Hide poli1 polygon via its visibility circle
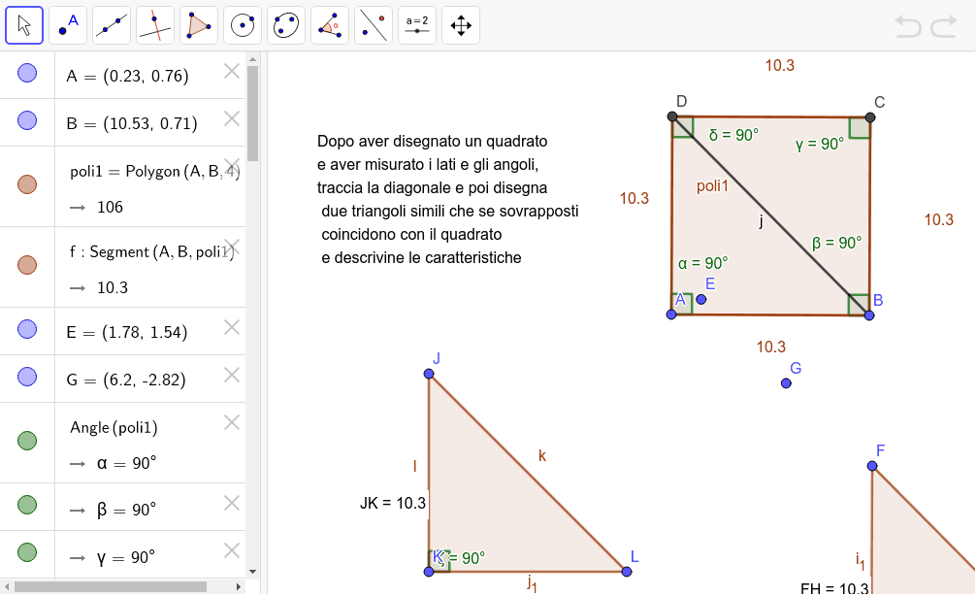Image resolution: width=977 pixels, height=596 pixels. tap(27, 184)
